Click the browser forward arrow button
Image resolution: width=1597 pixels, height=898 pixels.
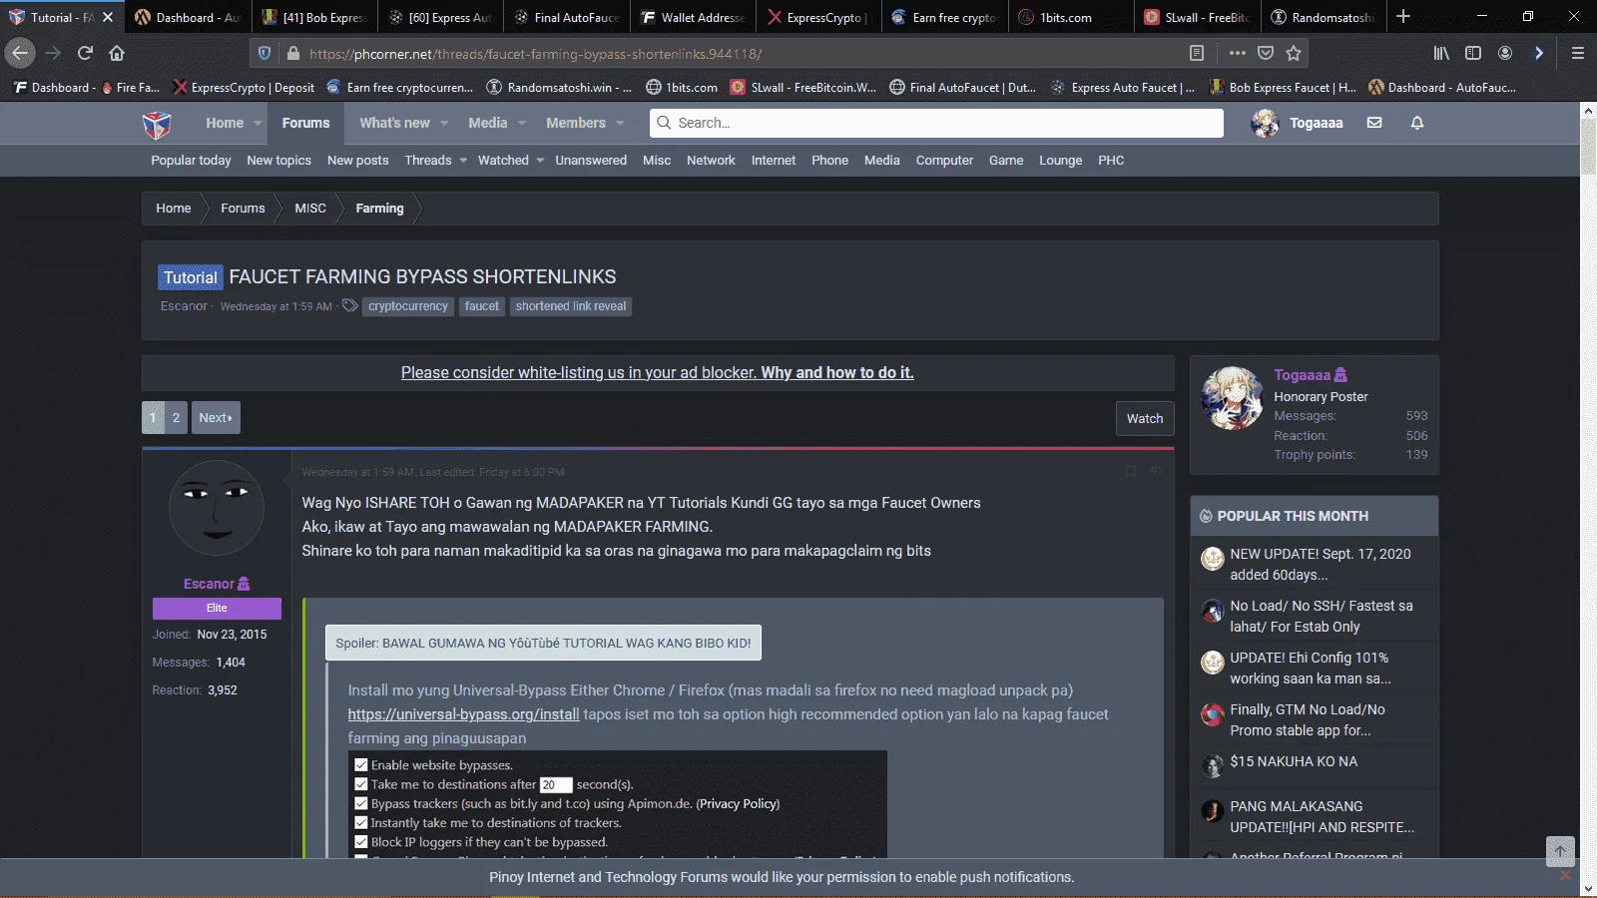[53, 53]
